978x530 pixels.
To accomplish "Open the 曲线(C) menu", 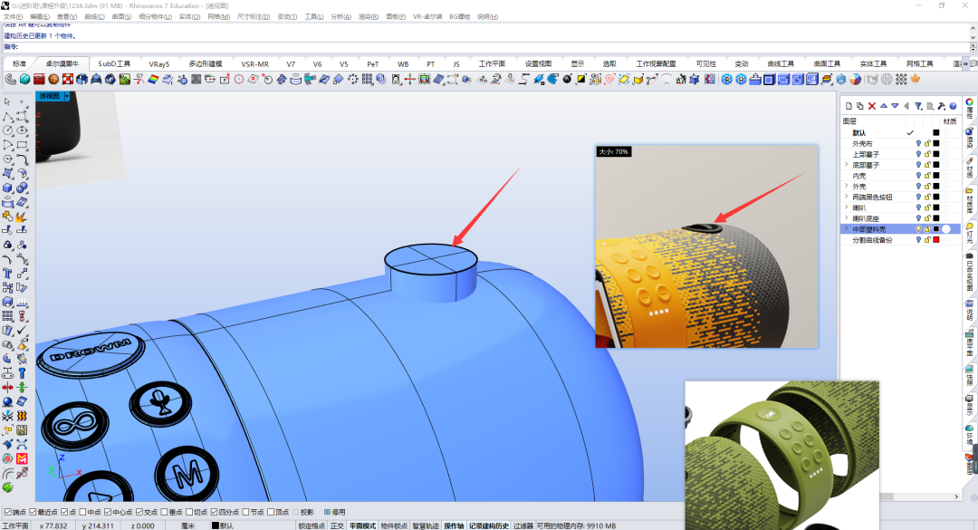I will click(x=94, y=17).
